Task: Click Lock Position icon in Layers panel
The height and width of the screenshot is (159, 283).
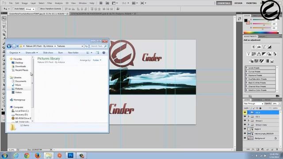Action: click(257, 108)
